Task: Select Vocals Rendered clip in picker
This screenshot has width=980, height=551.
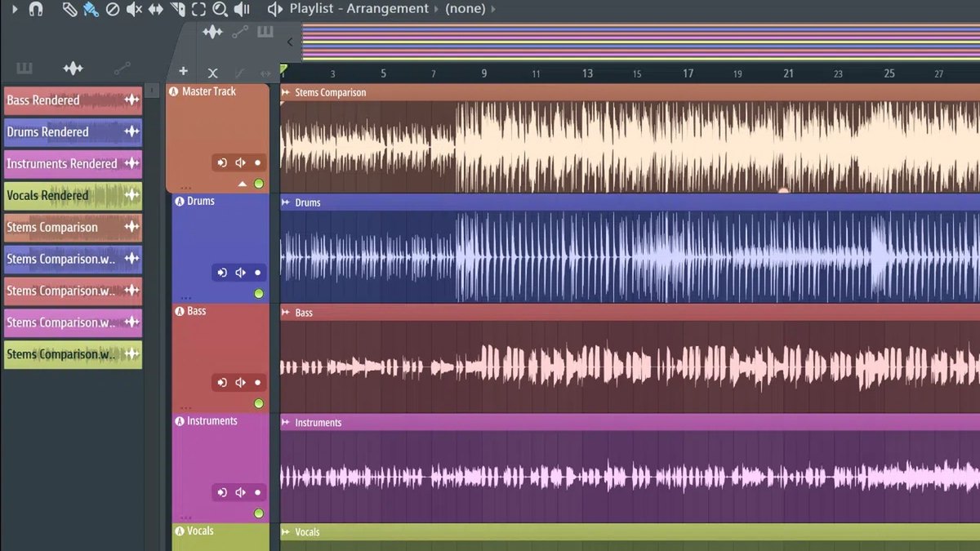Action: (73, 196)
